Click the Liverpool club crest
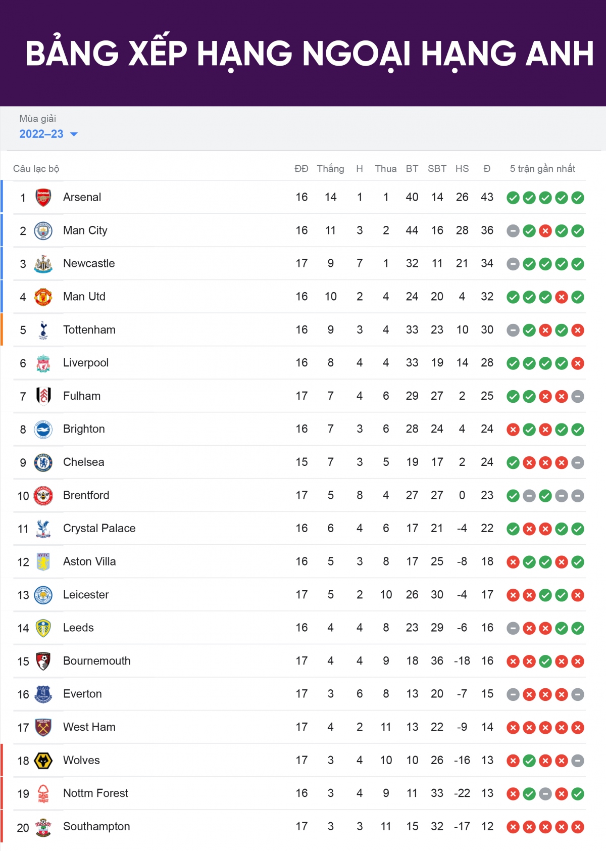This screenshot has width=606, height=851. pos(43,363)
